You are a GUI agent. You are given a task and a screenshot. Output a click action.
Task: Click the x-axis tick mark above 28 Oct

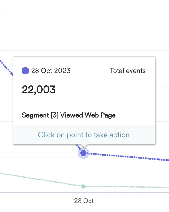[x=84, y=195]
